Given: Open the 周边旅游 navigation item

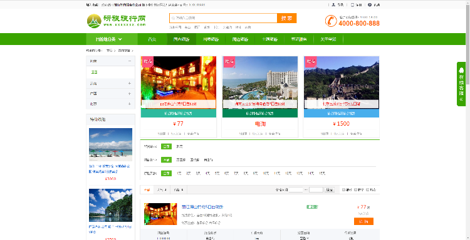Looking at the screenshot, I should click(240, 39).
